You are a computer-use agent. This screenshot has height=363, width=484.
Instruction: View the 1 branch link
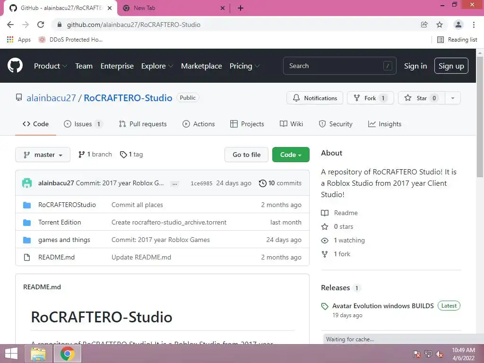[95, 155]
